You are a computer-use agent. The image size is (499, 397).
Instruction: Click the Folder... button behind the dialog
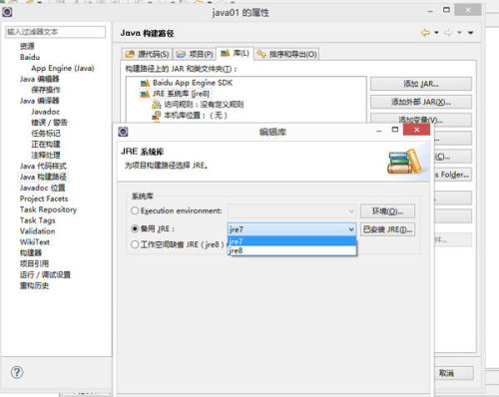click(453, 175)
